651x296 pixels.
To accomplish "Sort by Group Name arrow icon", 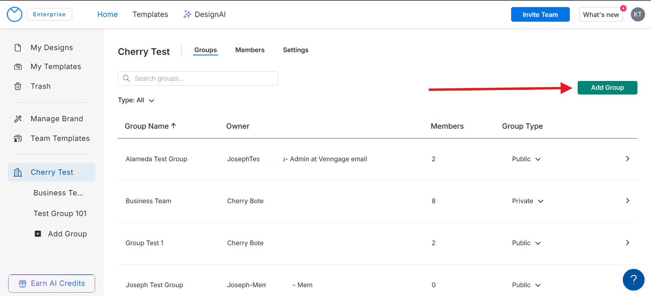I will [174, 126].
